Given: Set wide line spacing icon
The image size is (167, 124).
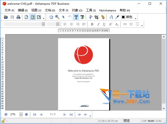Looking at the screenshot, I should pos(137,24).
